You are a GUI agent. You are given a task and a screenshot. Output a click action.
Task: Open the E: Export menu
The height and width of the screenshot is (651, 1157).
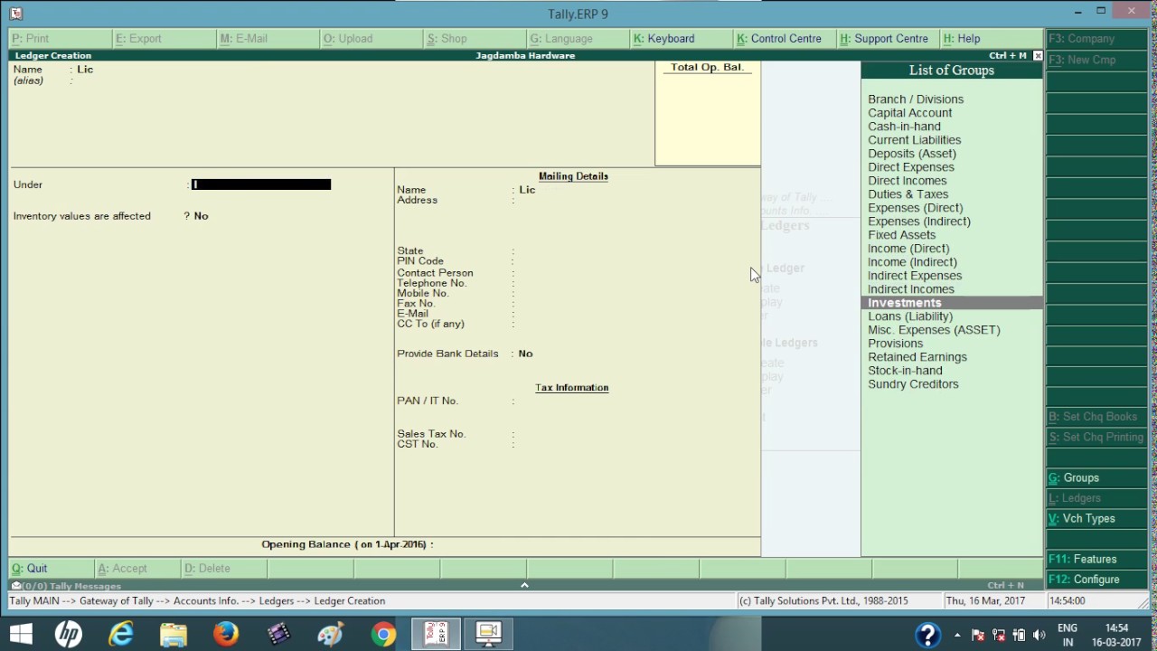click(x=164, y=39)
